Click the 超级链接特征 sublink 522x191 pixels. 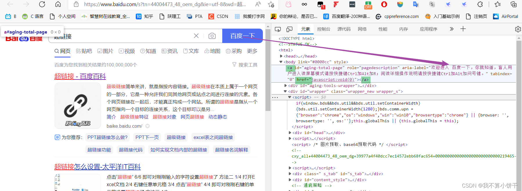pos(134,117)
